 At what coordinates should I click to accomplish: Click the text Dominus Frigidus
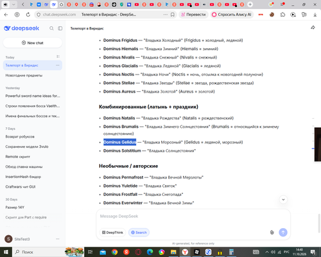(x=120, y=40)
